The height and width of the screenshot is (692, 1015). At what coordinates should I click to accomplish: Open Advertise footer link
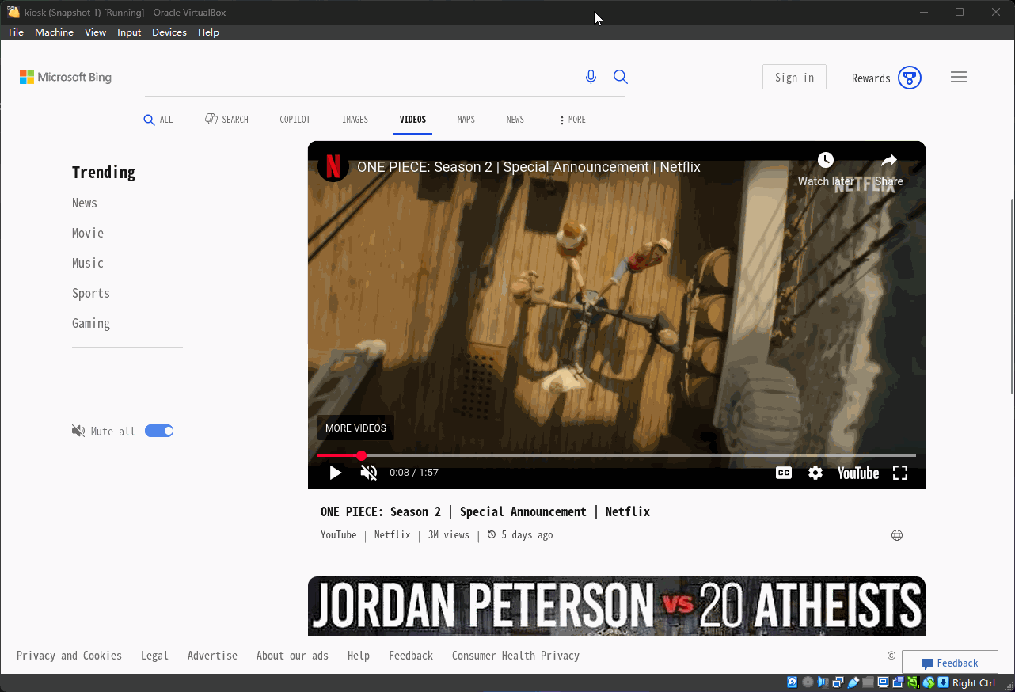point(212,656)
